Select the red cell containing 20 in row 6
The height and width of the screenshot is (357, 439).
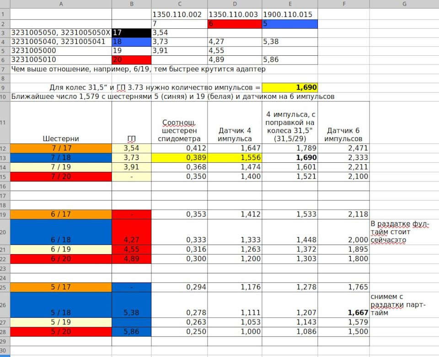click(x=132, y=59)
